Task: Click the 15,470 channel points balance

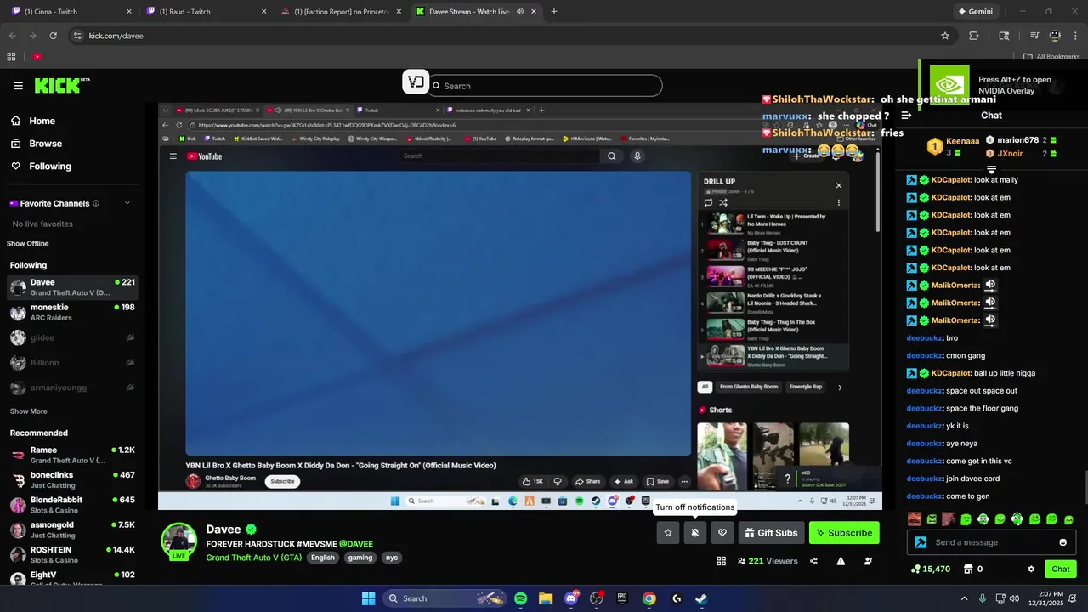Action: tap(930, 569)
